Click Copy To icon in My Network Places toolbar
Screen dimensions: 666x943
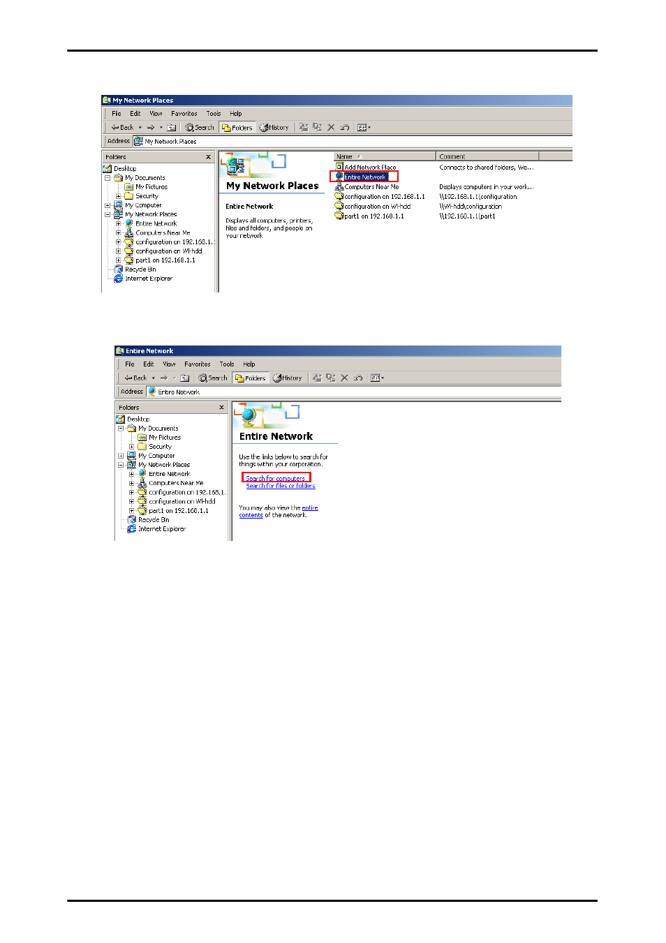tap(318, 128)
